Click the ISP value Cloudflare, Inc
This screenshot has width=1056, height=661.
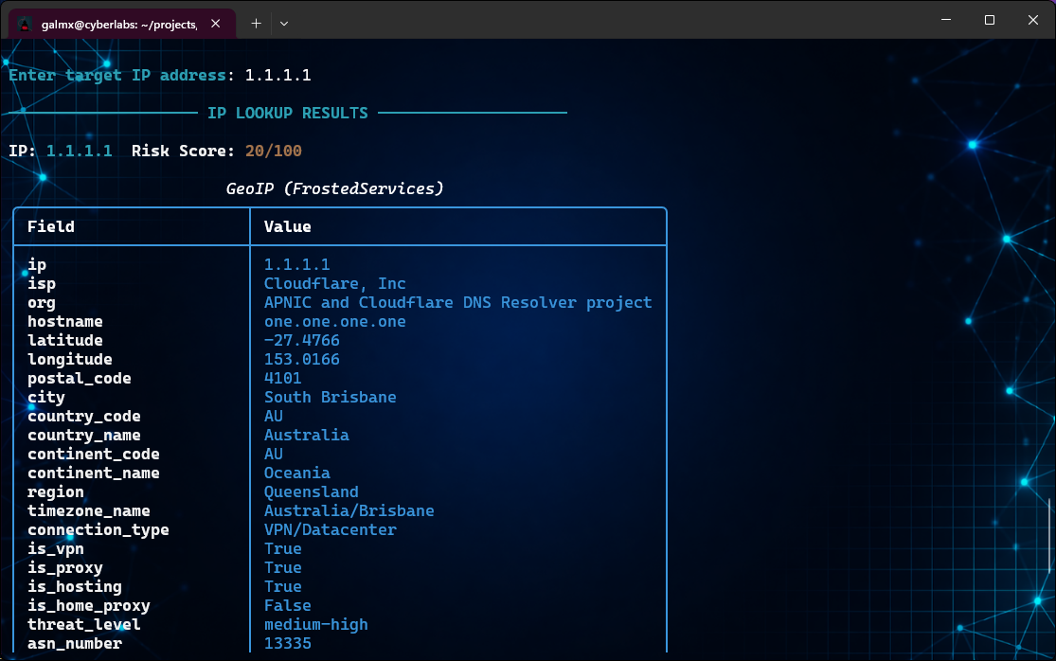tap(335, 283)
